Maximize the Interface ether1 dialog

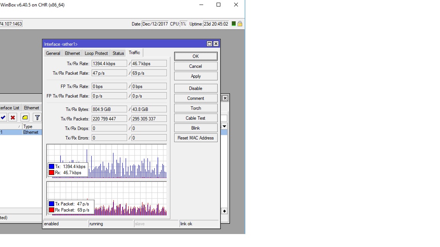209,44
